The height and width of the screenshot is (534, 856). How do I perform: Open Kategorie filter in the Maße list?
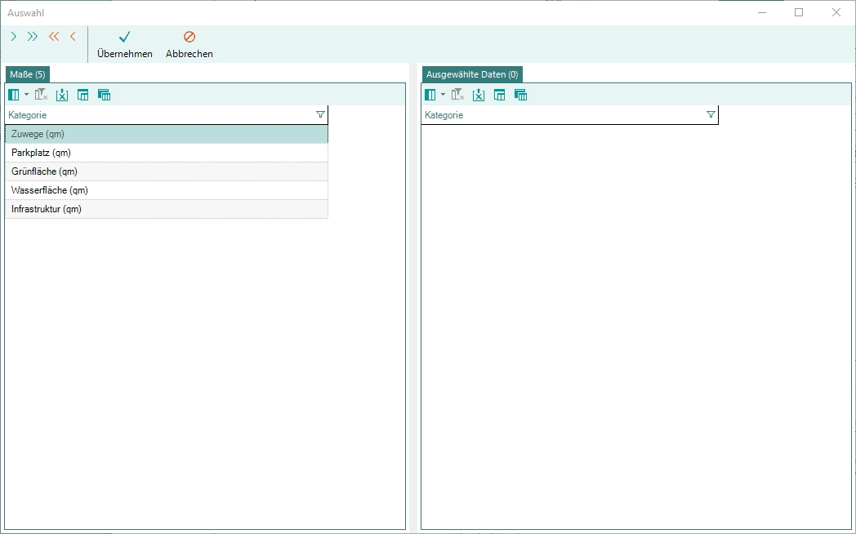[x=320, y=115]
